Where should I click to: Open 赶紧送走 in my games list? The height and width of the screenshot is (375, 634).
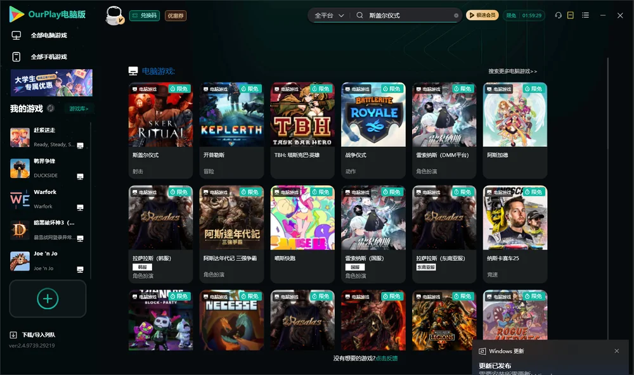click(47, 137)
